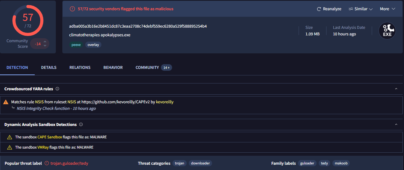
Task: Click the overlay tag
Action: click(93, 45)
